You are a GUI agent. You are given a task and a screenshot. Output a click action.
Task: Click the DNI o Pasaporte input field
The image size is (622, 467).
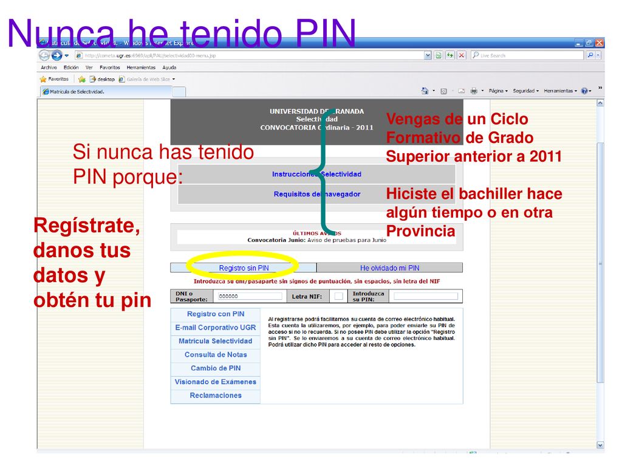pyautogui.click(x=250, y=296)
